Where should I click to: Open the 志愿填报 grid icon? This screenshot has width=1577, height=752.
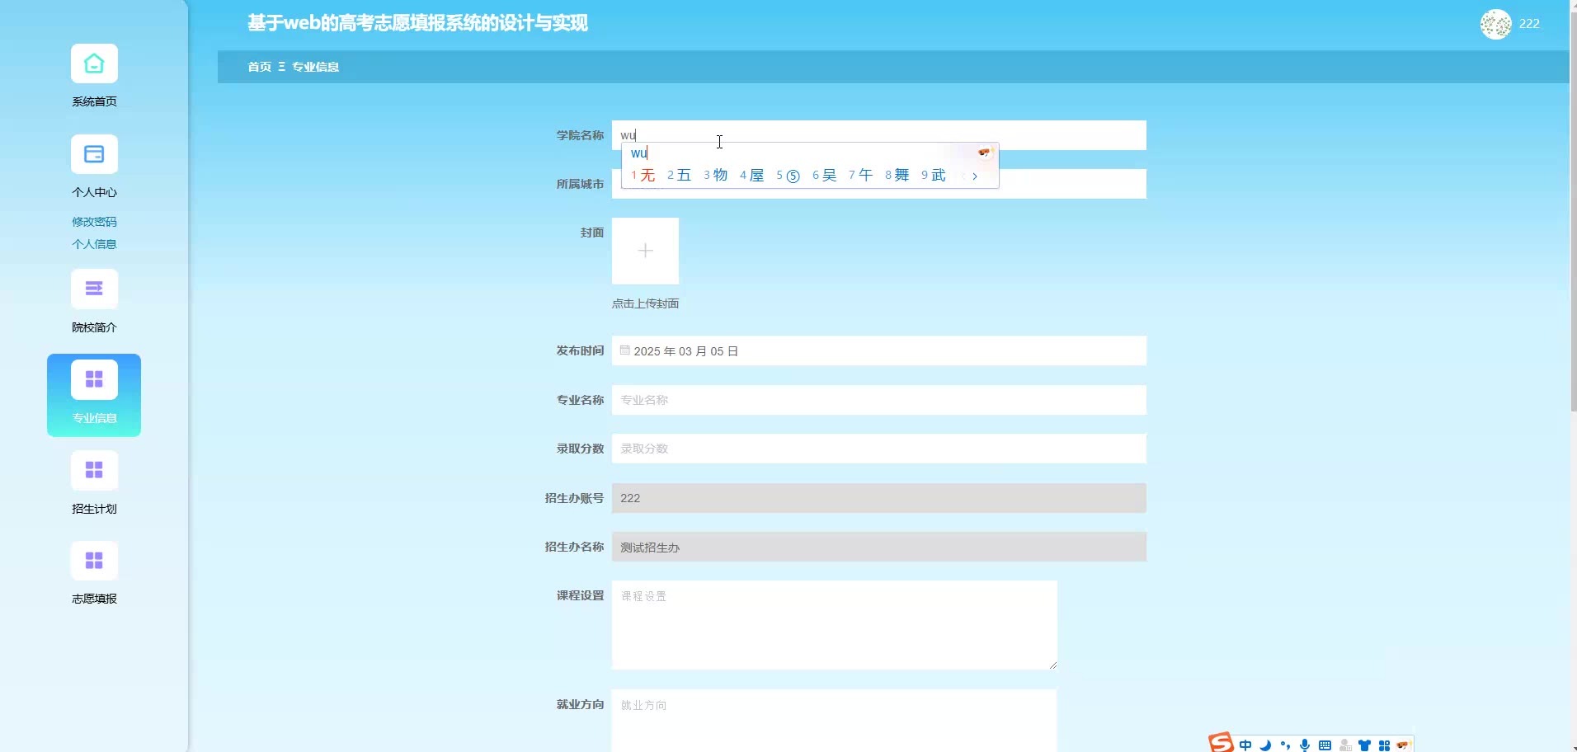[94, 561]
